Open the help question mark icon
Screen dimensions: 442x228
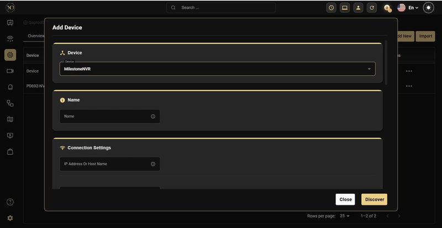[x=10, y=202]
